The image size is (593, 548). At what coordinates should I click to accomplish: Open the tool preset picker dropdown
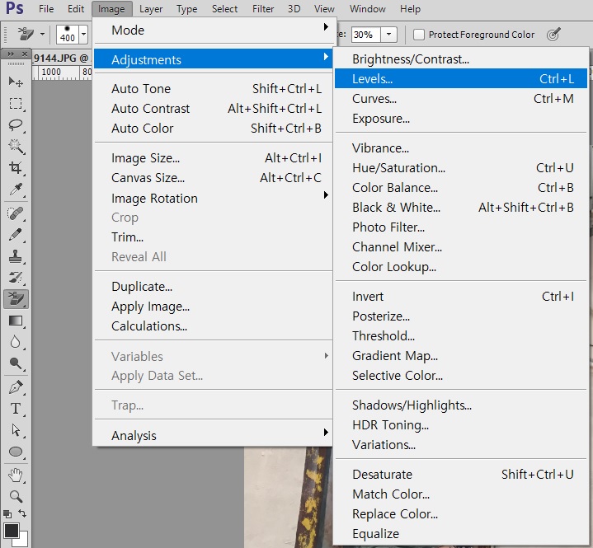pos(42,35)
